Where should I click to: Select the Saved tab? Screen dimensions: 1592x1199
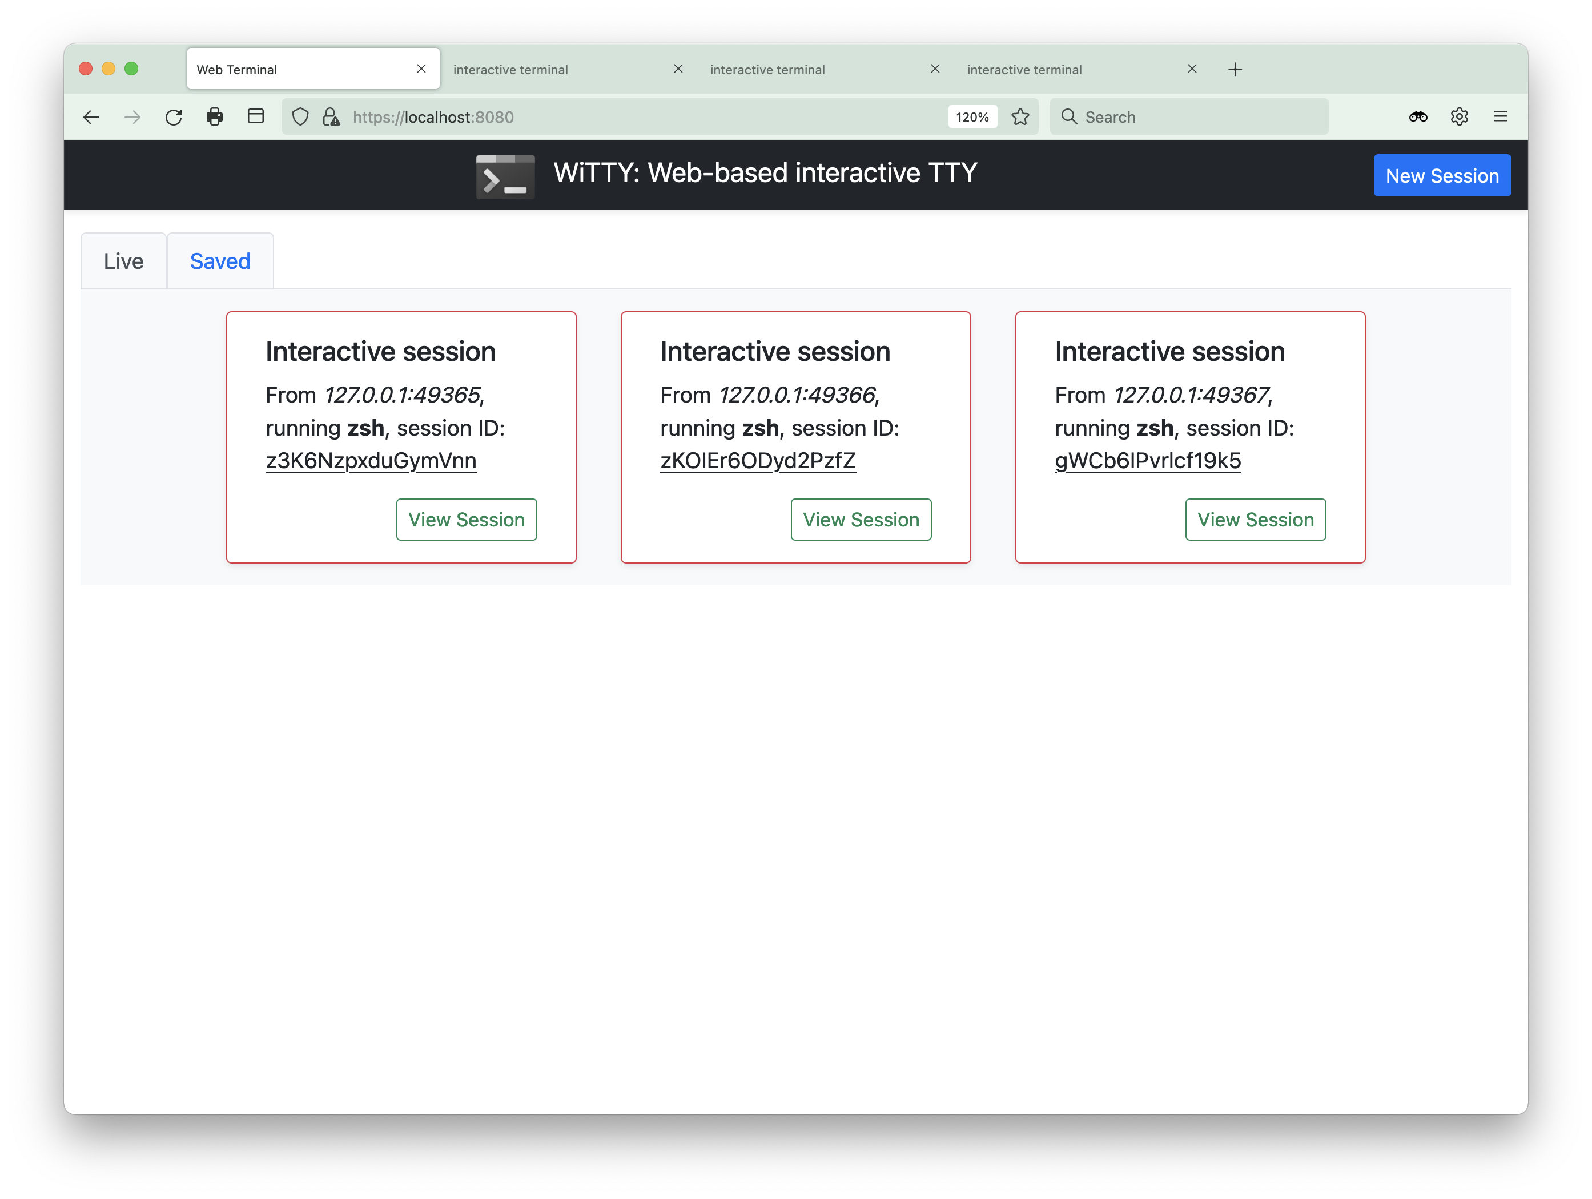coord(220,261)
